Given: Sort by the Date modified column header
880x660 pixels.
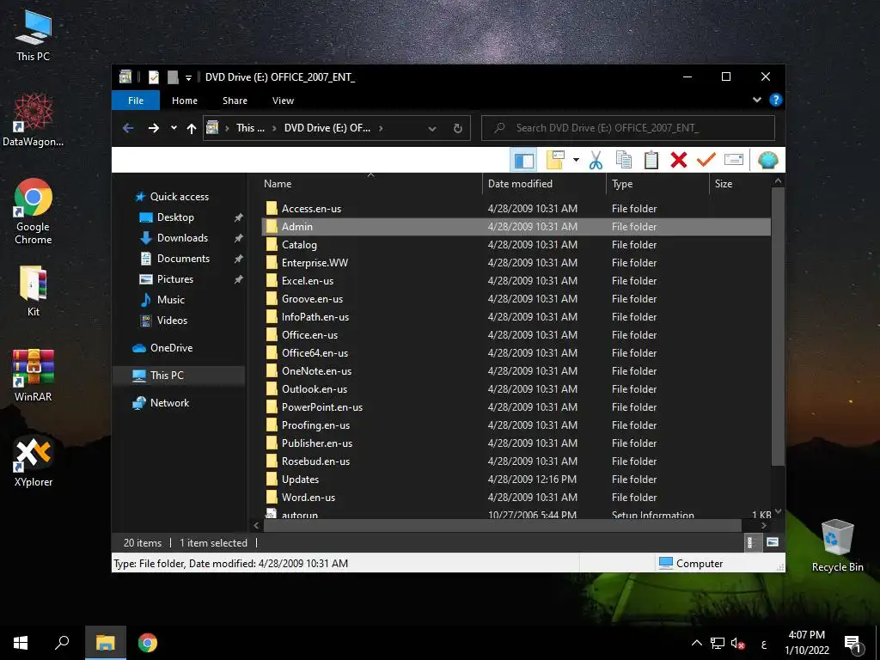Looking at the screenshot, I should coord(544,184).
